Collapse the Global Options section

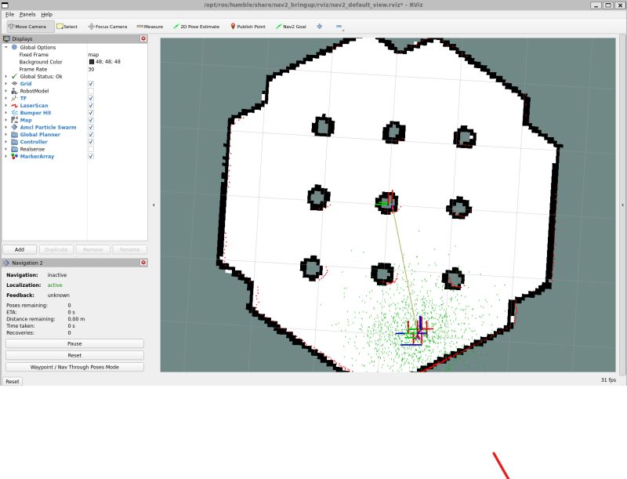[x=6, y=47]
